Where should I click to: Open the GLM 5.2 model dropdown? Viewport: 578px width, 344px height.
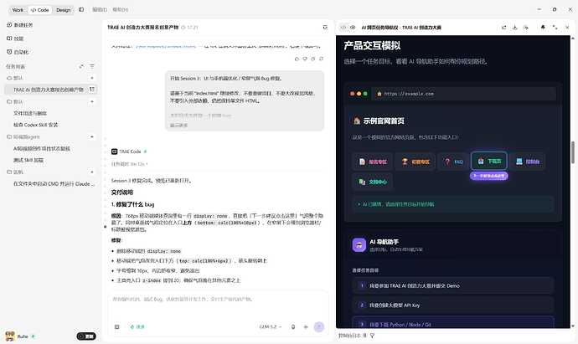[x=271, y=326]
